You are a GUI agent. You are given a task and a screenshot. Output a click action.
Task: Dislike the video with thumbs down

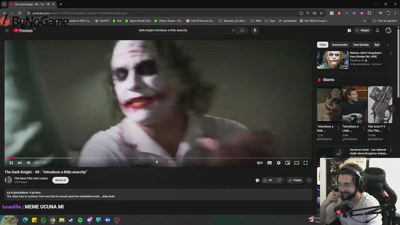[x=279, y=180]
